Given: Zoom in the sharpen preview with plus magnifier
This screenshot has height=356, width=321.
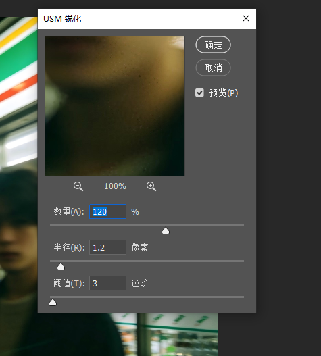Looking at the screenshot, I should [151, 186].
